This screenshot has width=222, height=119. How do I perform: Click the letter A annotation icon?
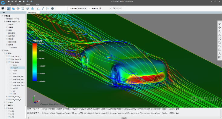(220, 53)
